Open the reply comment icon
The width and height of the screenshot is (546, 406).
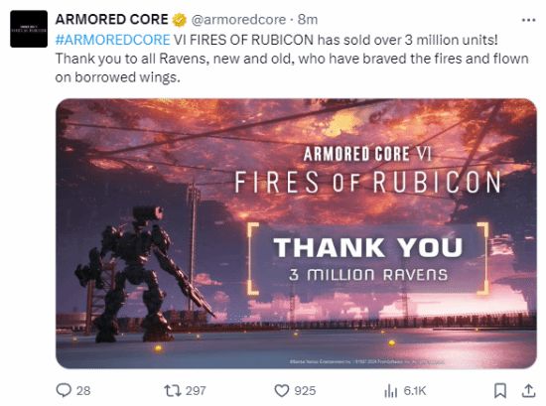click(64, 390)
